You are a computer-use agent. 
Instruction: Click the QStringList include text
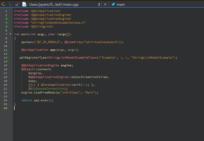pos(42,27)
